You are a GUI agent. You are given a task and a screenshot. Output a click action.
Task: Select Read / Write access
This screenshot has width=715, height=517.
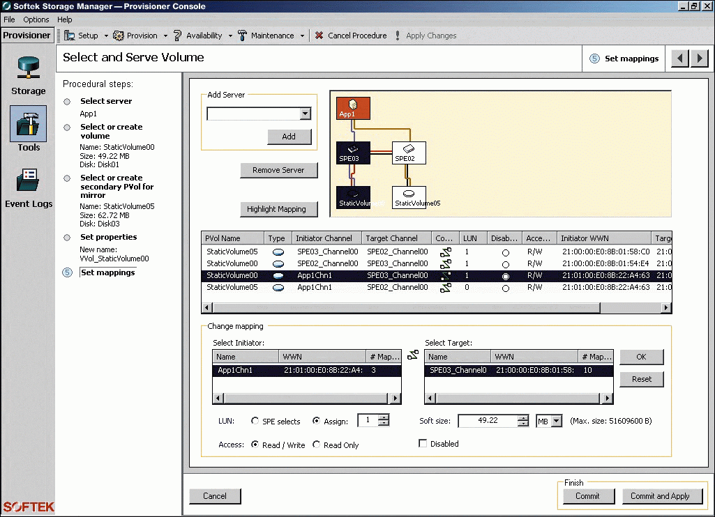coord(255,445)
